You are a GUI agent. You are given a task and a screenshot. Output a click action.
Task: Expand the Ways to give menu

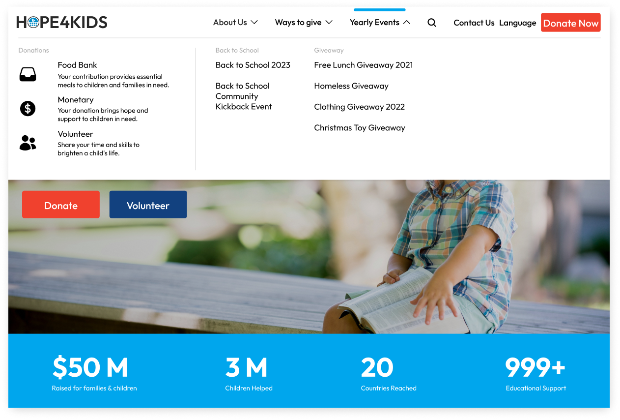tap(304, 23)
